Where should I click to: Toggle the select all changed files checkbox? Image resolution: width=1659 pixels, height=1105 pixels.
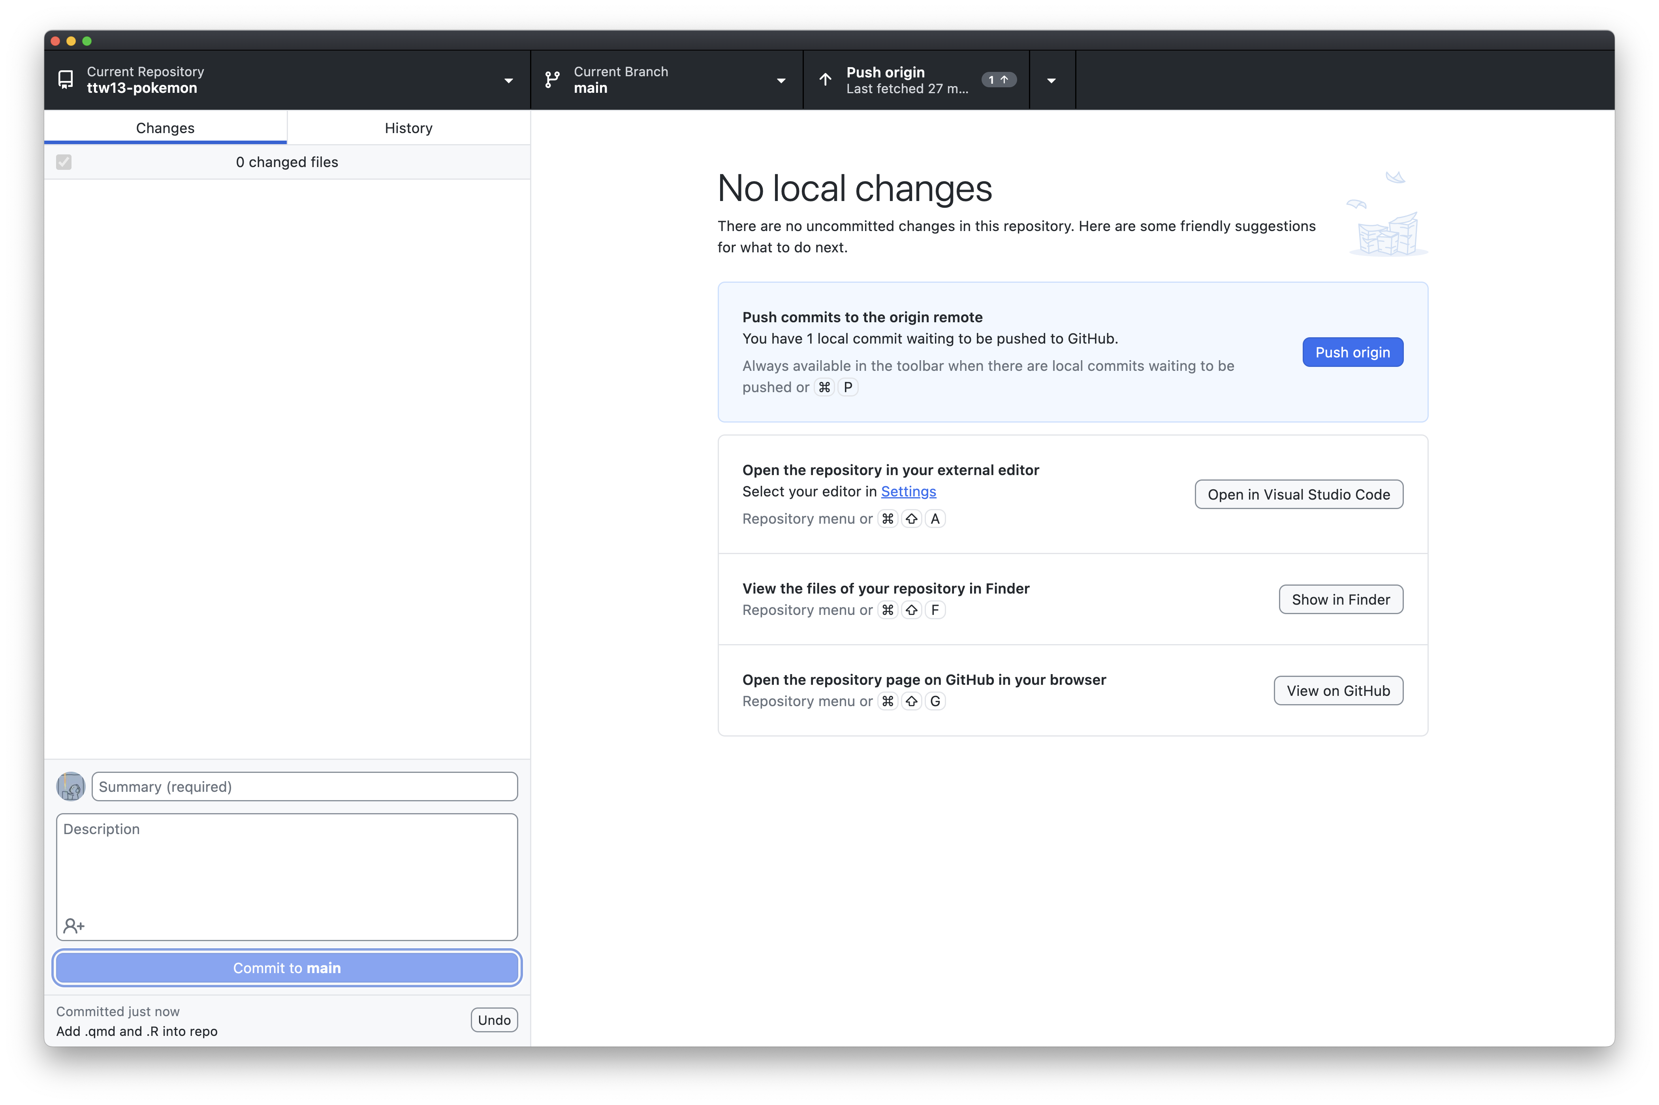tap(64, 162)
